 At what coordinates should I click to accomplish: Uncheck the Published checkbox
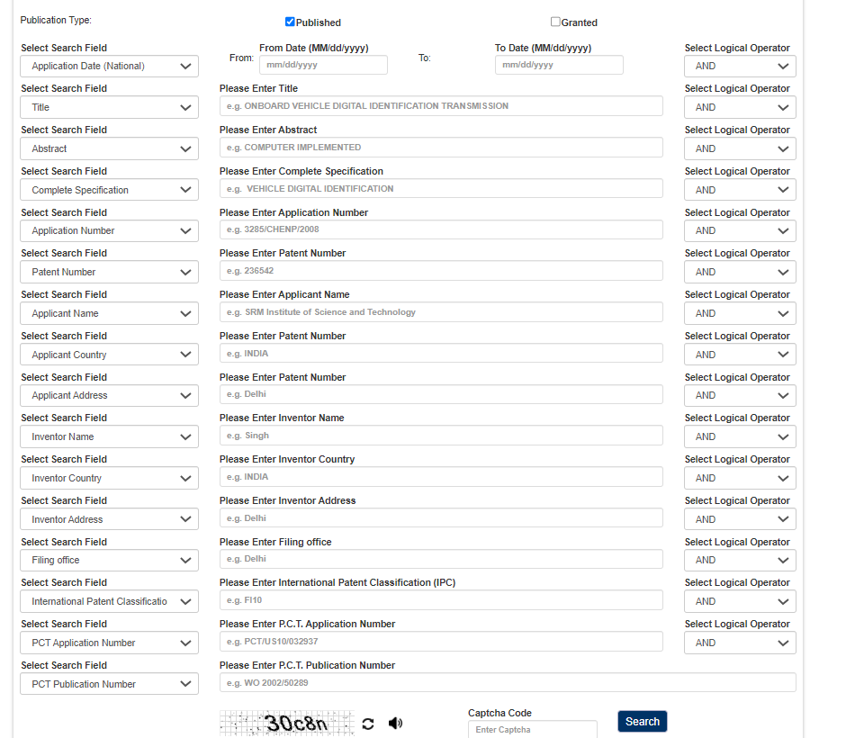point(290,22)
